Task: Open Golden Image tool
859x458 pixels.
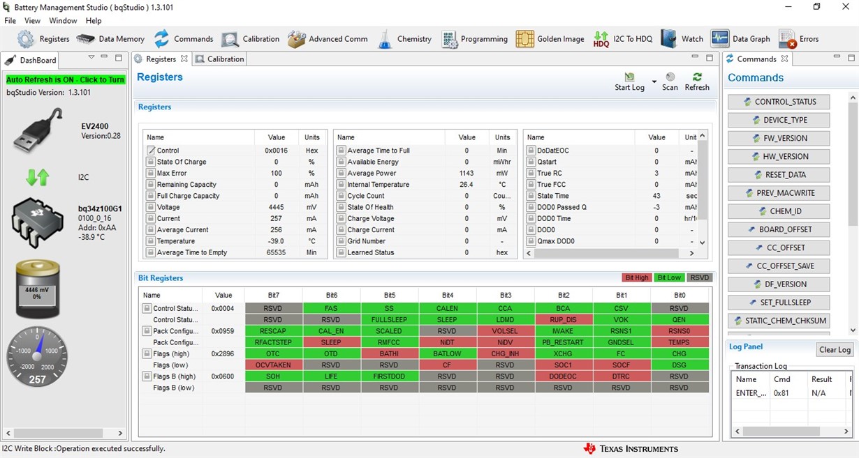Action: point(525,39)
